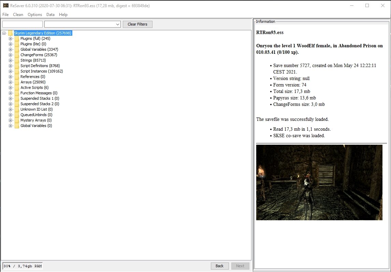This screenshot has width=391, height=272.
Task: Expand the Plugins (lite) node
Action: coord(11,44)
